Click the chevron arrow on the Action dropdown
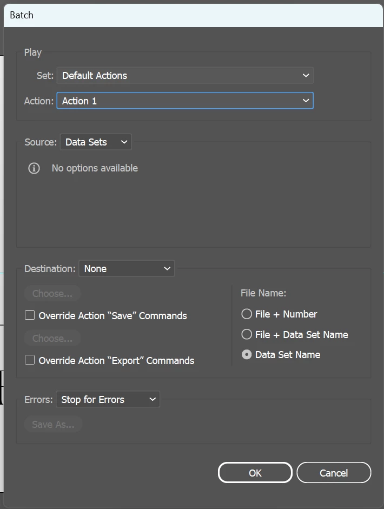384x509 pixels. 306,101
